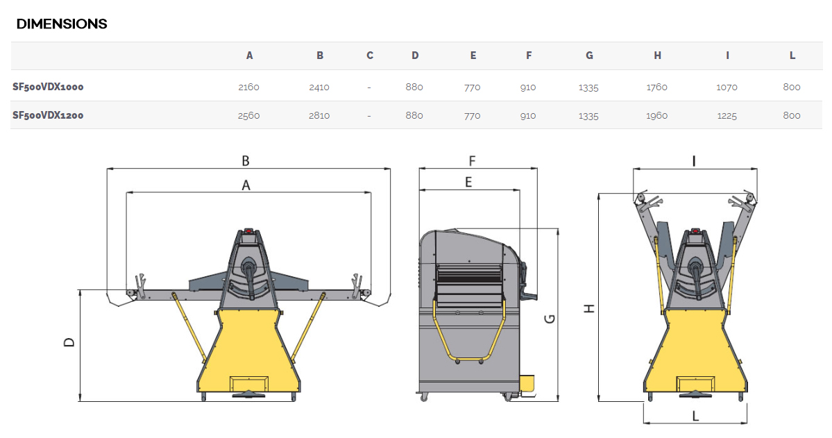Click dimension label A on the front-view drawing
The height and width of the screenshot is (438, 832).
coord(246,185)
